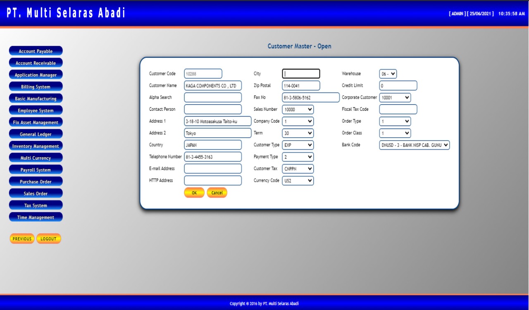Image resolution: width=529 pixels, height=310 pixels.
Task: Choose a Customer Type from dropdown
Action: point(298,145)
